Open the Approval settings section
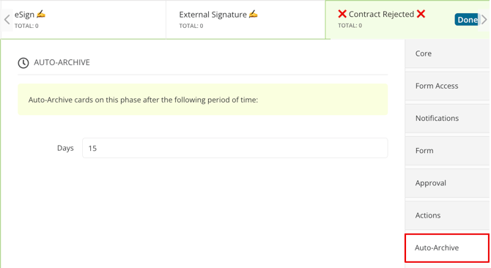This screenshot has width=491, height=268. (447, 183)
